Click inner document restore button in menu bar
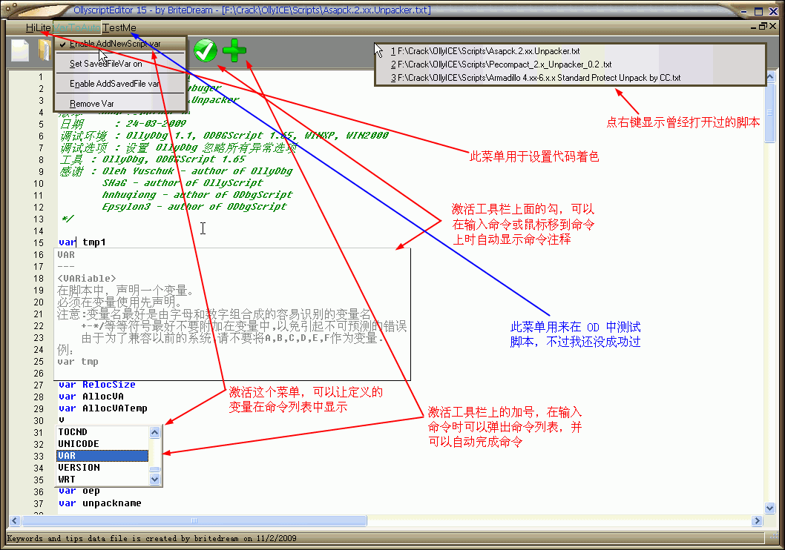 coord(763,27)
